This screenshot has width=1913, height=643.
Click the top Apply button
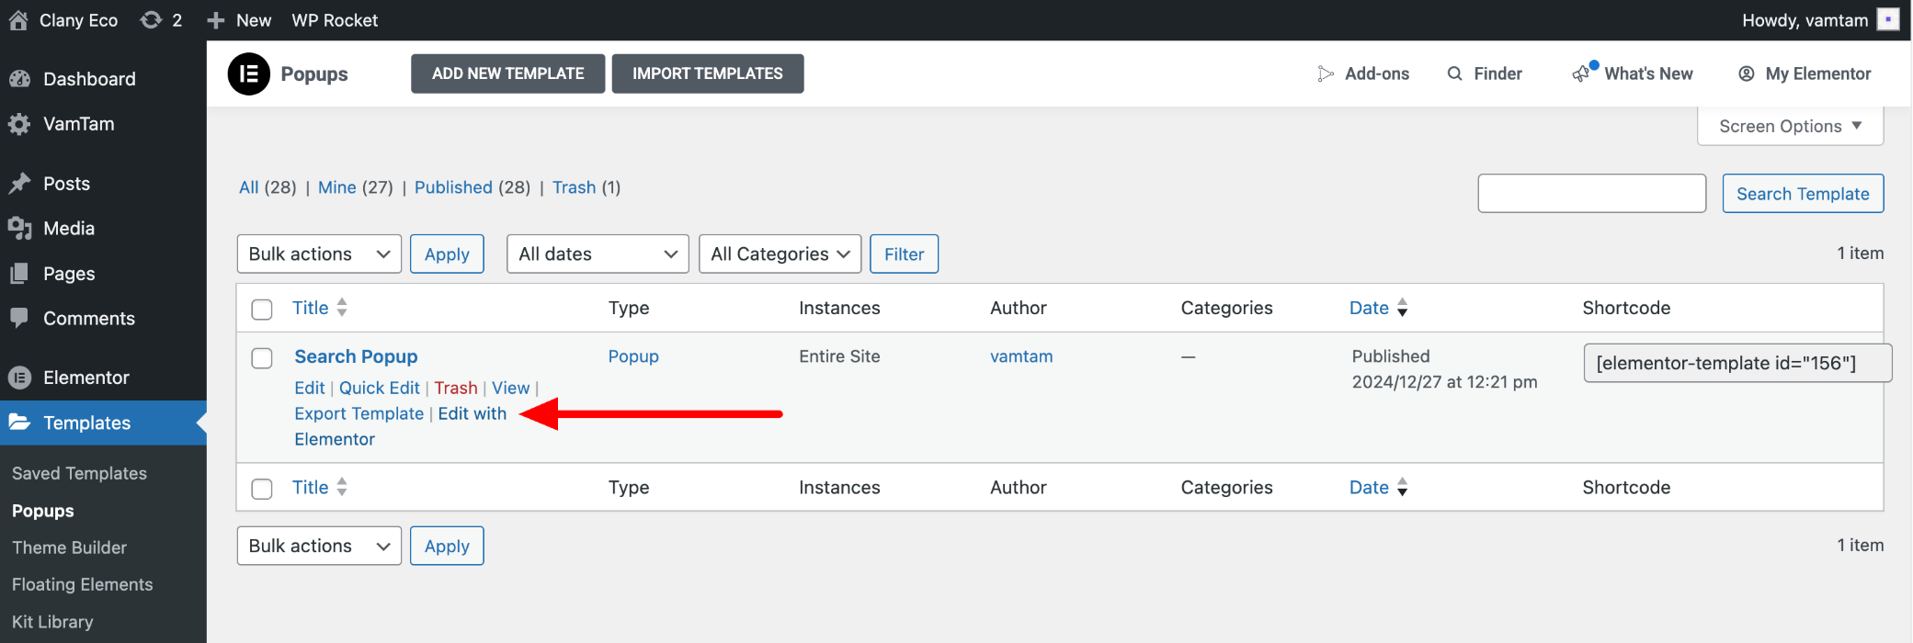pos(447,254)
